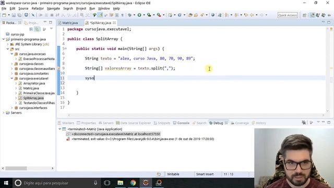Expand the cursojava.classes package
Screen dimensions: 334x188
(x=12, y=64)
